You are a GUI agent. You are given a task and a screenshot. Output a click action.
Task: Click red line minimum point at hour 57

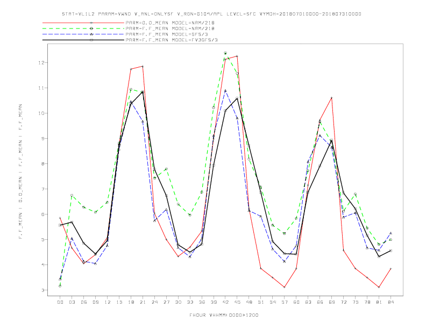tap(285, 287)
